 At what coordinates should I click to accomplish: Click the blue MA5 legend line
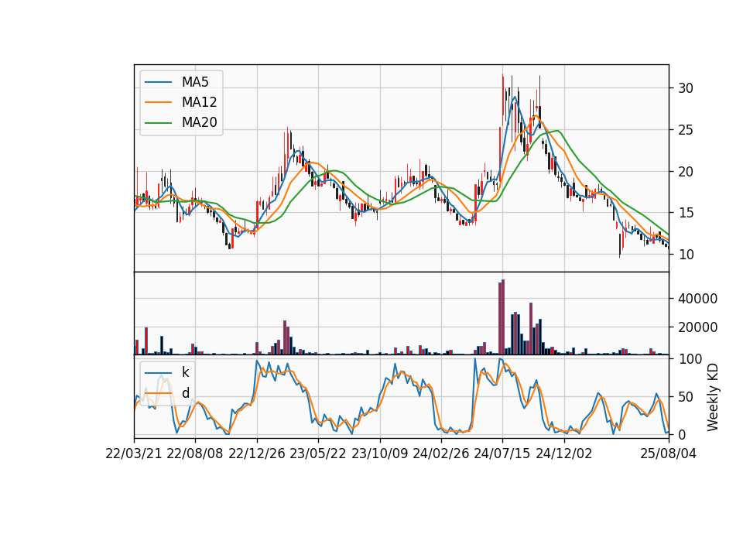(158, 83)
